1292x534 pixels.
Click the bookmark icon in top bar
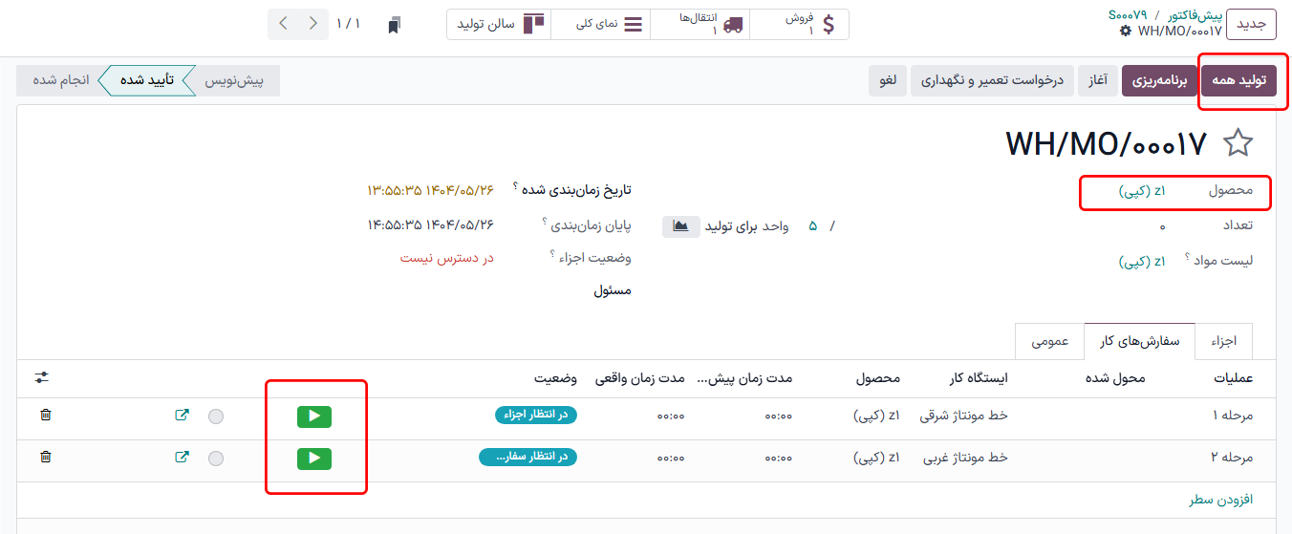(x=394, y=25)
